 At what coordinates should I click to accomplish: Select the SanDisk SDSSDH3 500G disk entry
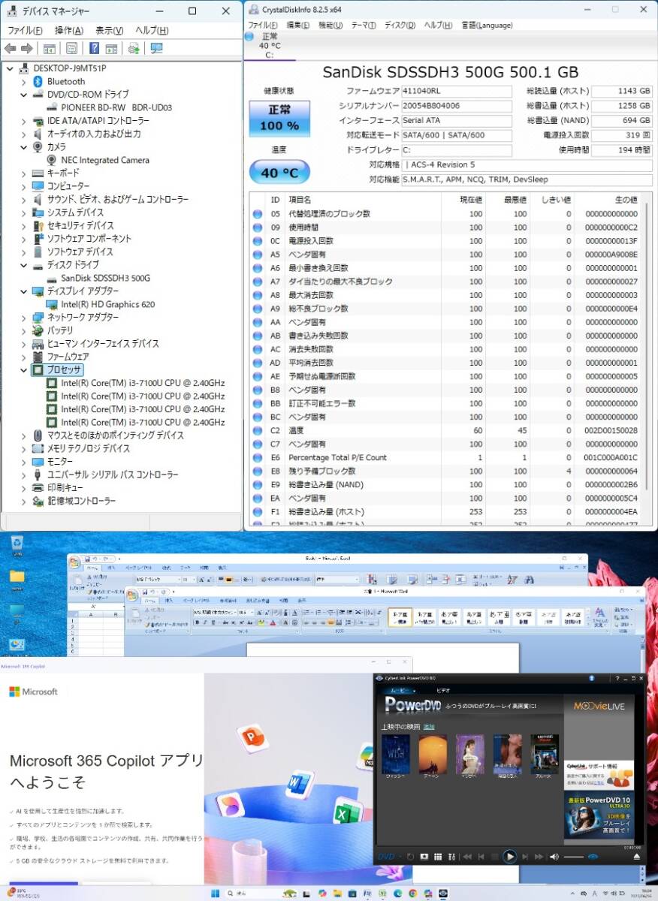pos(106,278)
